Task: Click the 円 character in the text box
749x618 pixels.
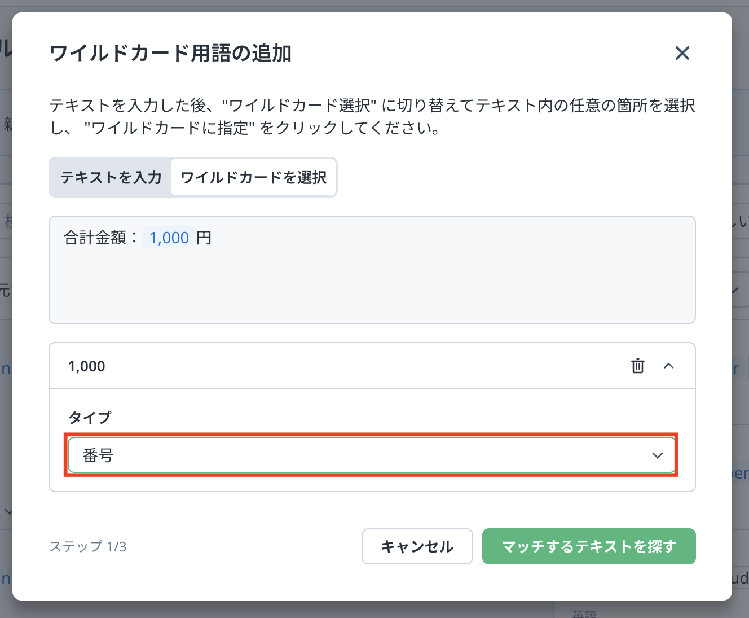Action: pyautogui.click(x=204, y=238)
